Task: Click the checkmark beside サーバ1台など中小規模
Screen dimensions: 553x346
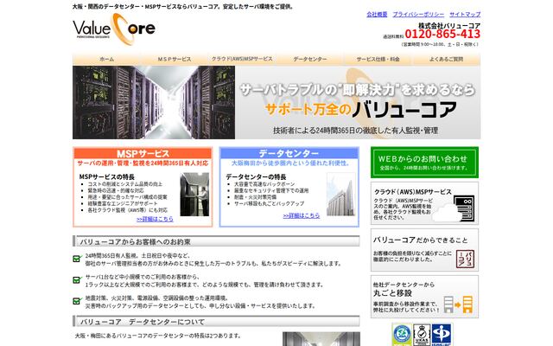Action: (x=77, y=280)
